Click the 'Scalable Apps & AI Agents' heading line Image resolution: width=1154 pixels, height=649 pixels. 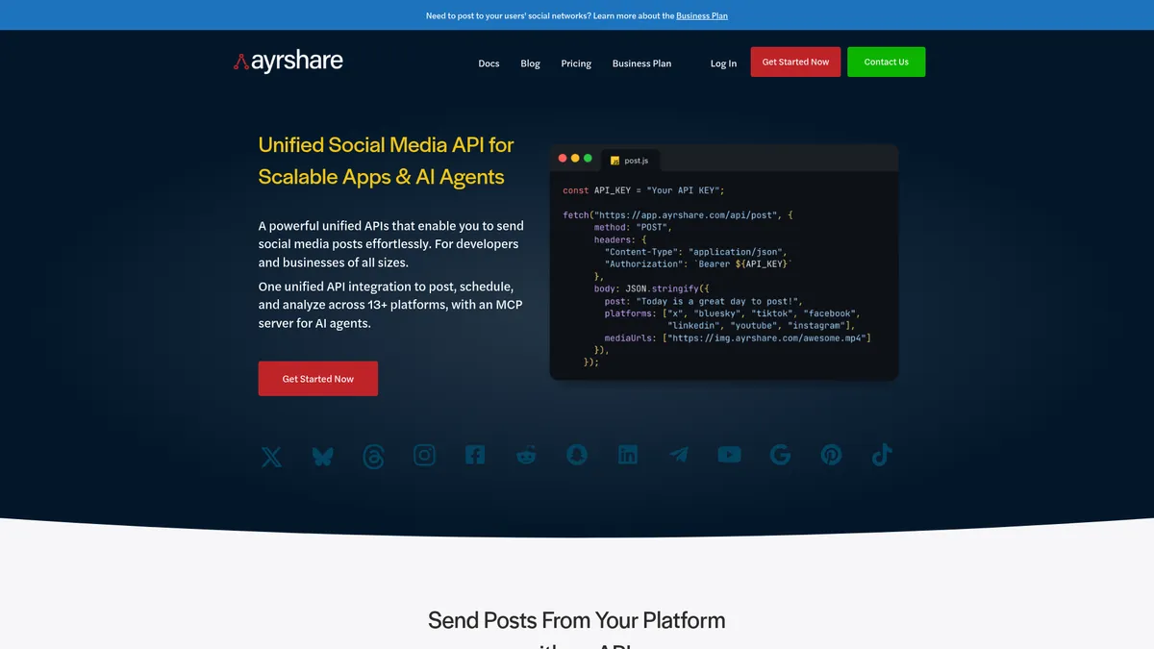click(381, 177)
